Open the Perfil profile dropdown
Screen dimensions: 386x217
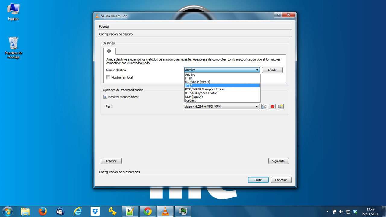pyautogui.click(x=221, y=106)
